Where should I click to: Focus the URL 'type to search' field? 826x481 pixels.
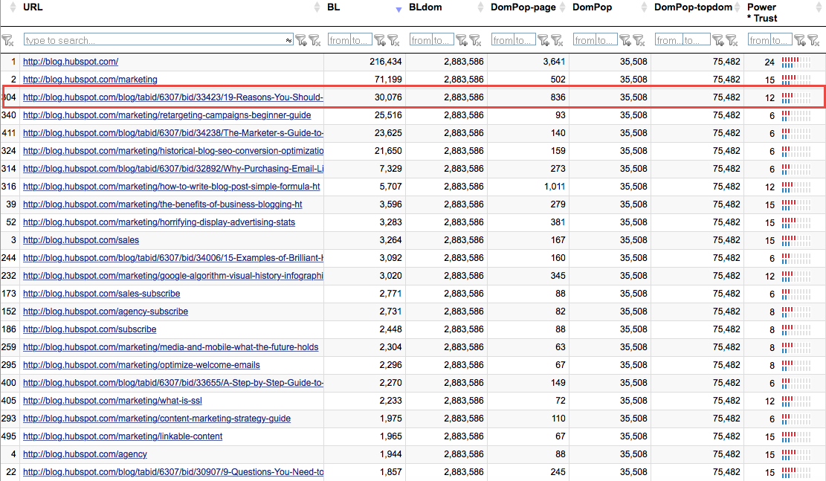(158, 40)
